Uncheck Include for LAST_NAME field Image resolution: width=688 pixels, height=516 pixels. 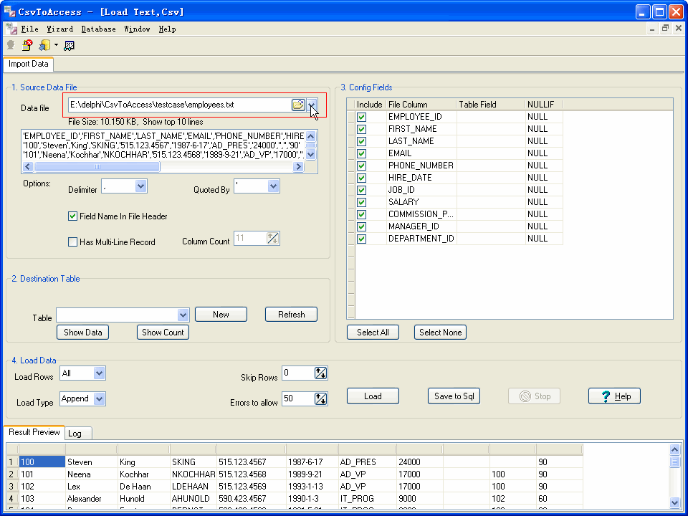coord(361,141)
